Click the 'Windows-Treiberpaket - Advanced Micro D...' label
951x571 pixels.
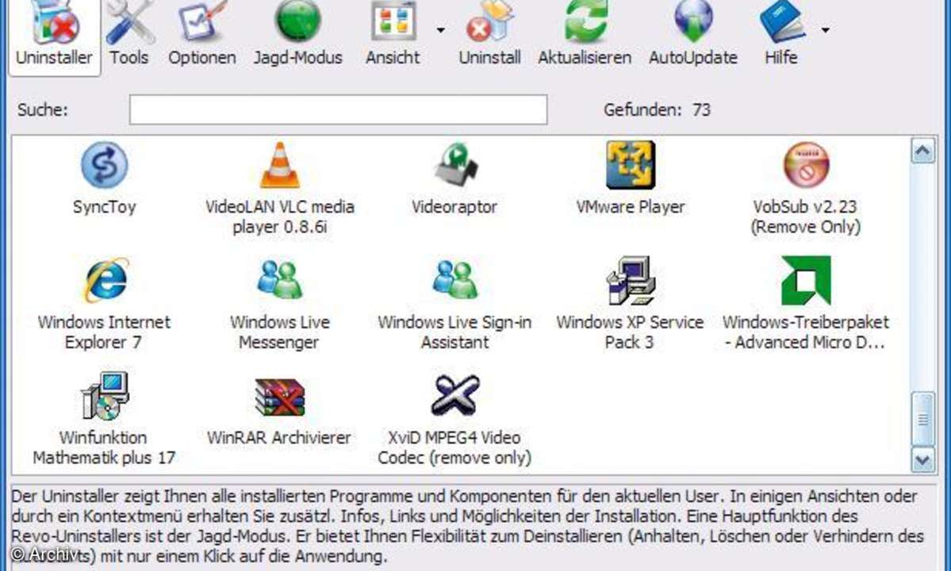[x=805, y=332]
